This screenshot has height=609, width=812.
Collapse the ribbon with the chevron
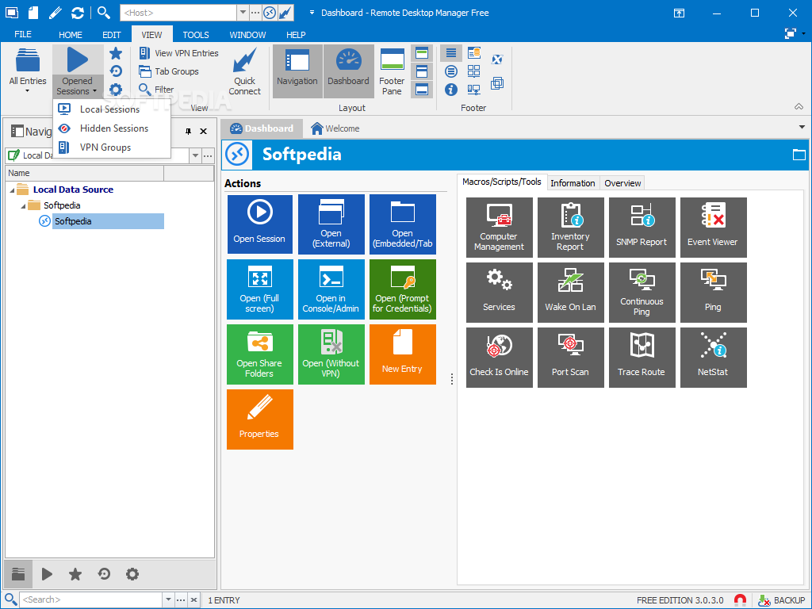coord(799,107)
